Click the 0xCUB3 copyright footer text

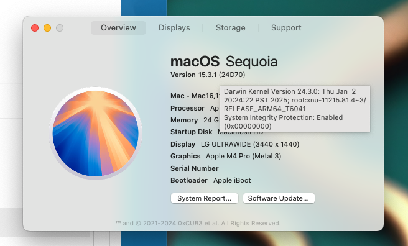(x=198, y=224)
